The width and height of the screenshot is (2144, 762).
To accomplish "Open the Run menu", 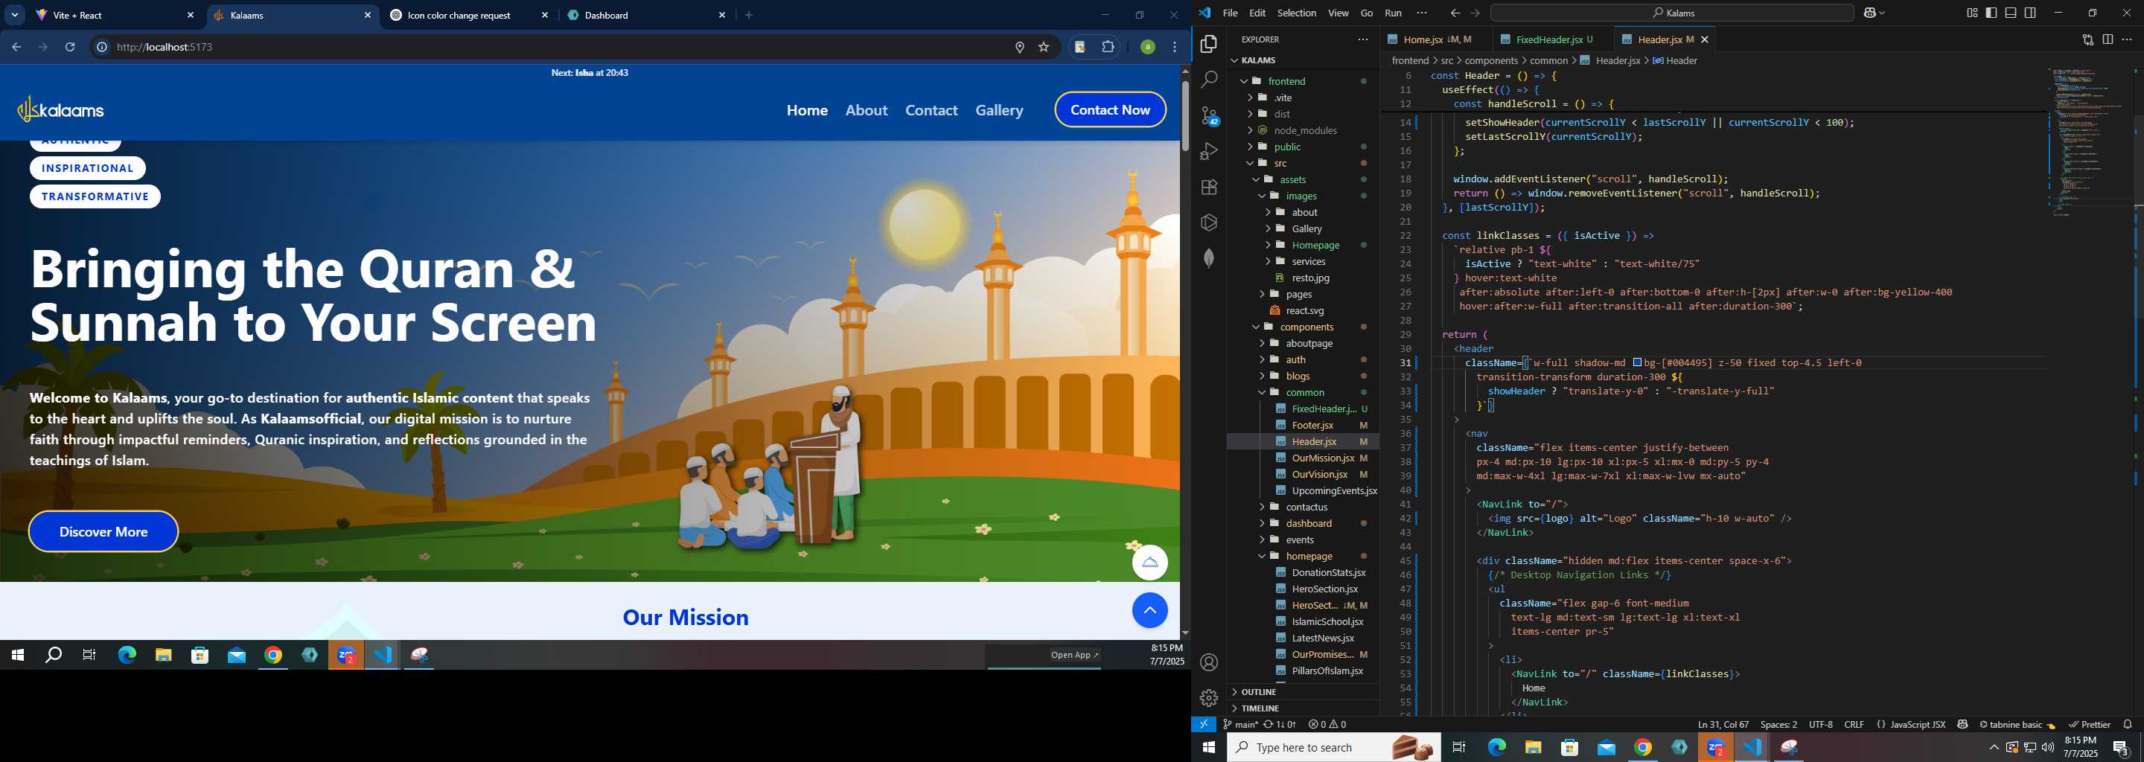I will click(x=1394, y=13).
